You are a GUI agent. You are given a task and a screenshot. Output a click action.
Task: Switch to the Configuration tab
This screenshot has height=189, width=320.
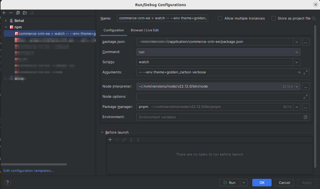click(x=114, y=30)
